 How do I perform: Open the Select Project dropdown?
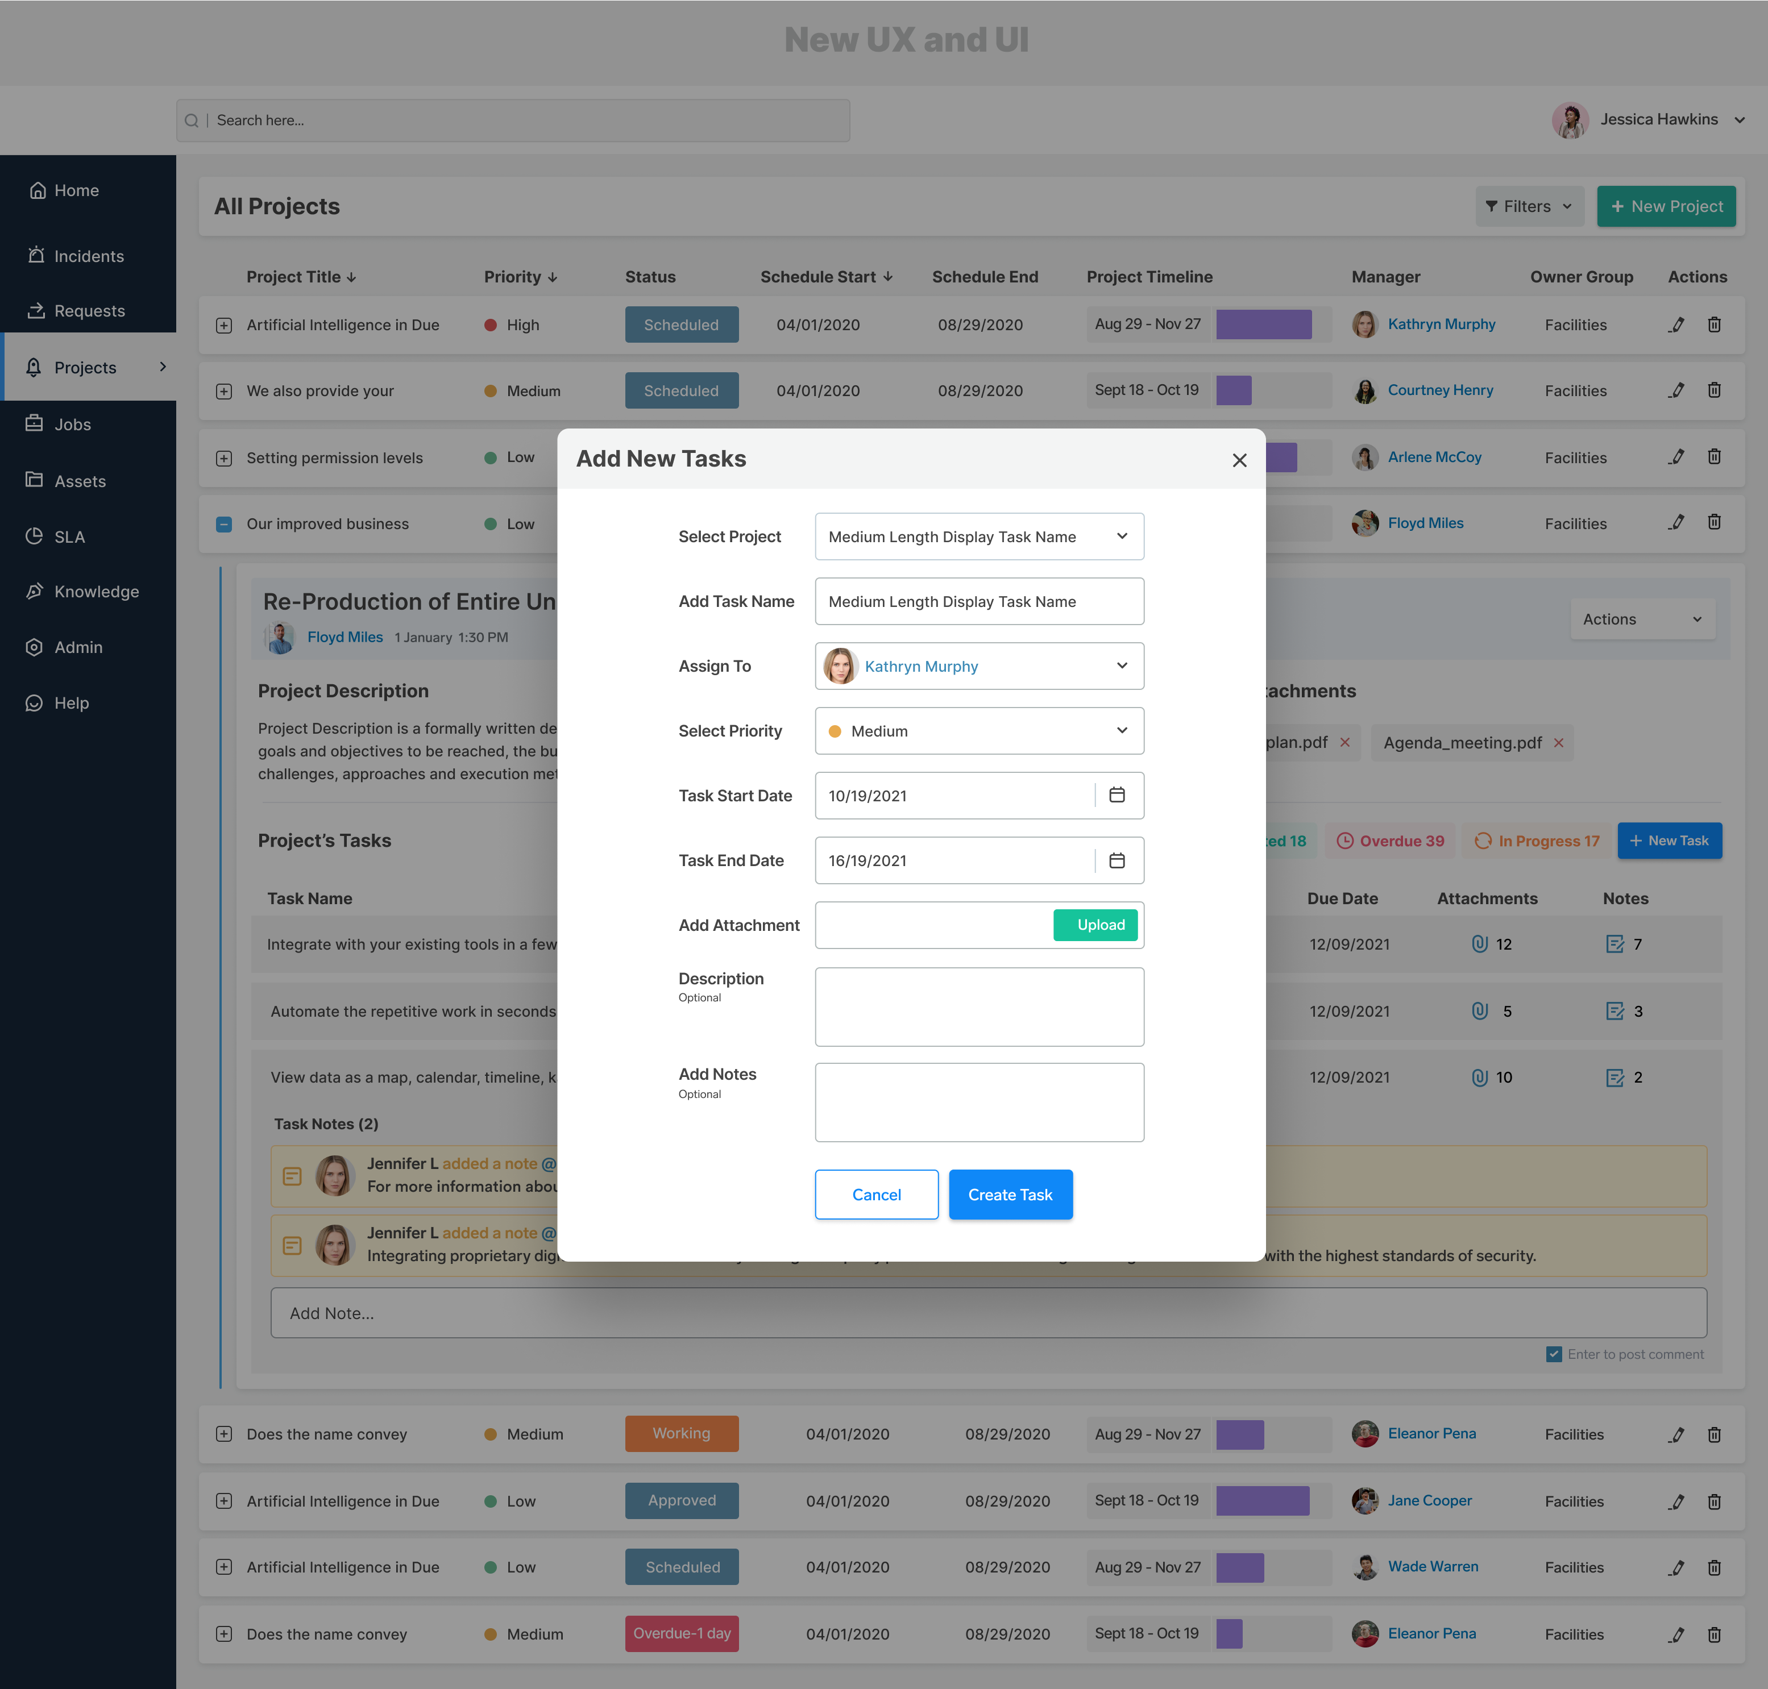[x=979, y=536]
